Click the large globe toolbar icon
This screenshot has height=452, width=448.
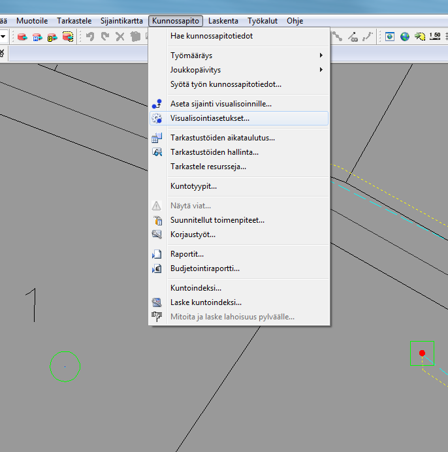click(x=405, y=37)
